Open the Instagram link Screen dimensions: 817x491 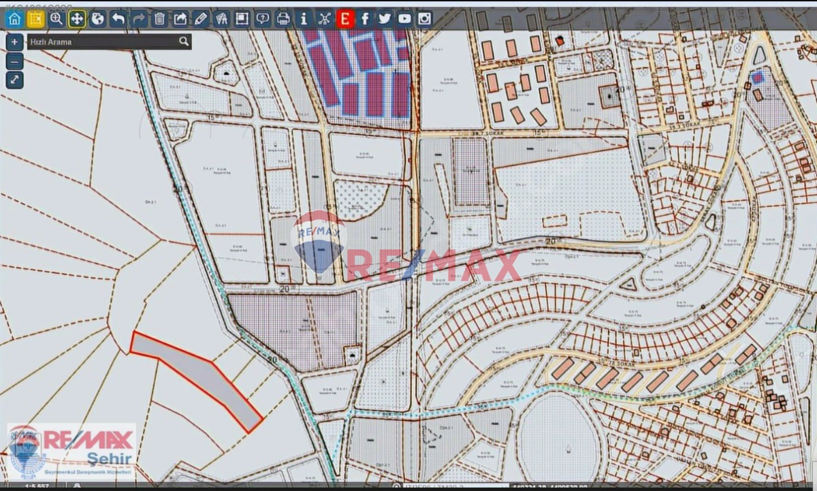pyautogui.click(x=425, y=19)
